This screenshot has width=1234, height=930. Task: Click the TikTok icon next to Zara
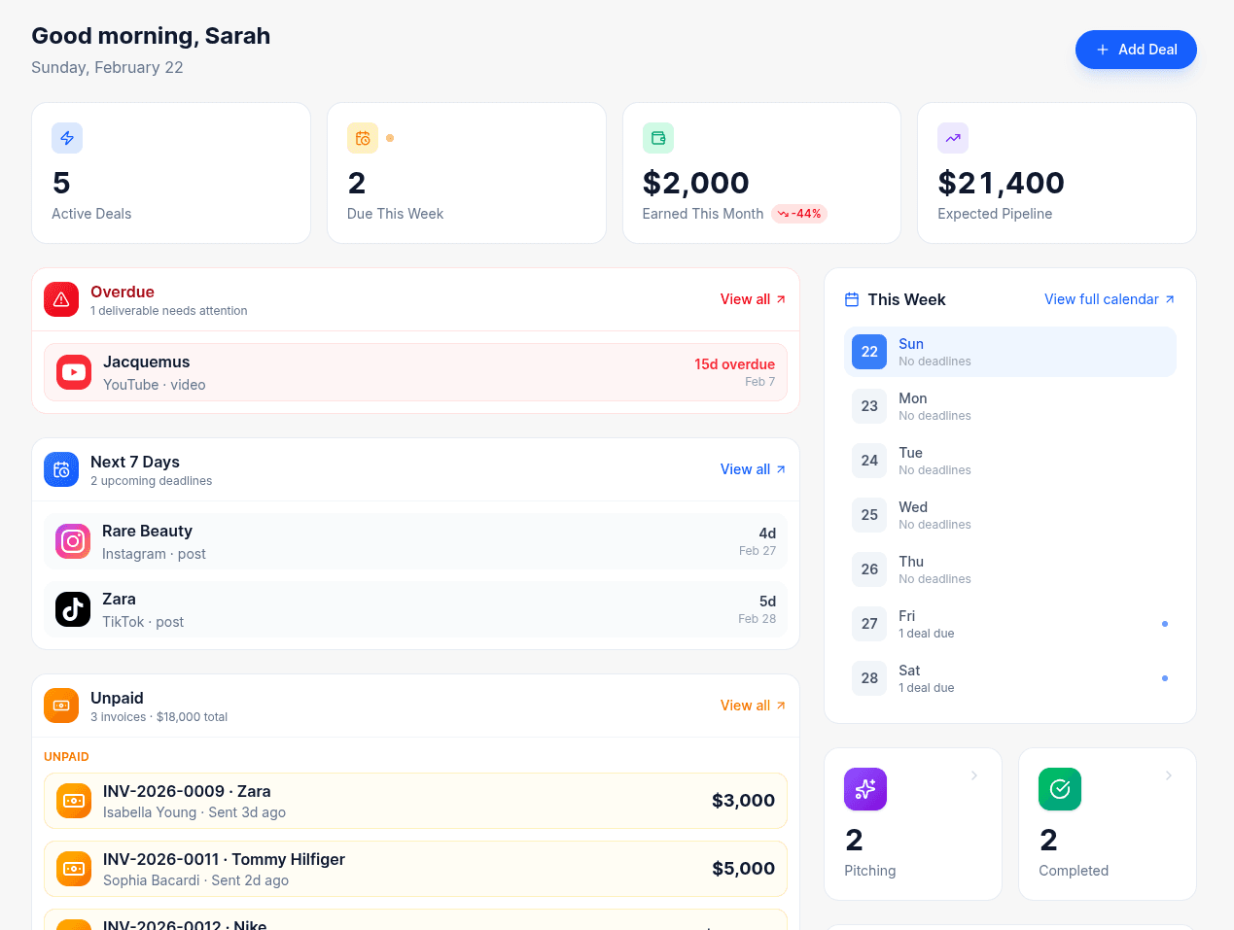click(x=73, y=609)
